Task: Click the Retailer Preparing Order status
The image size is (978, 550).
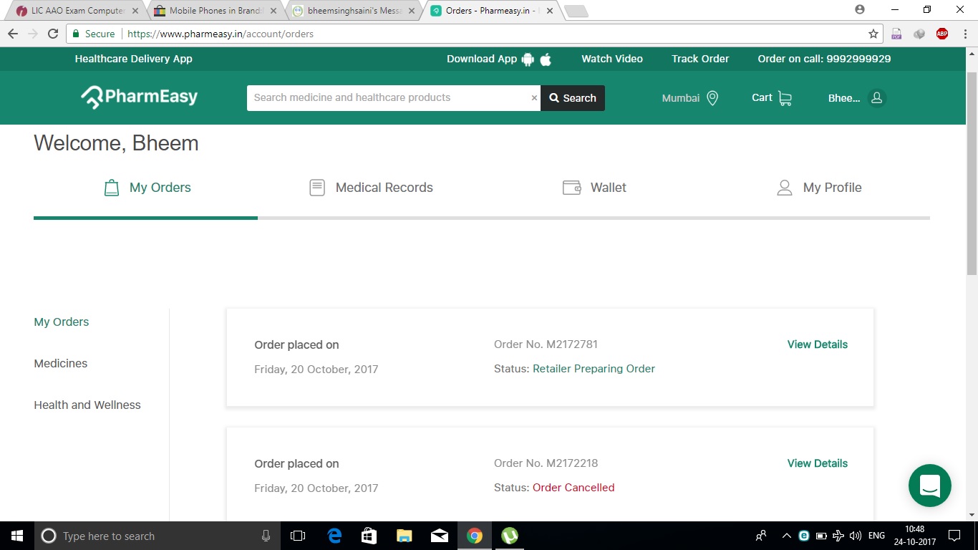Action: point(594,369)
